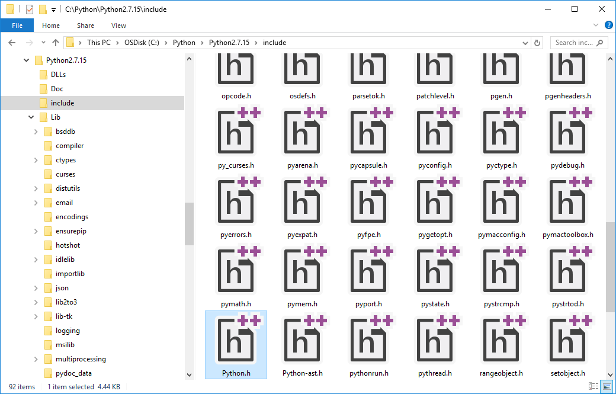Image resolution: width=616 pixels, height=394 pixels.
Task: Expand the ribbon with chevron
Action: 596,25
